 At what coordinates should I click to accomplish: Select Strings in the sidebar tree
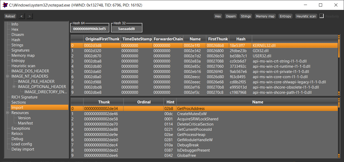click(17, 45)
